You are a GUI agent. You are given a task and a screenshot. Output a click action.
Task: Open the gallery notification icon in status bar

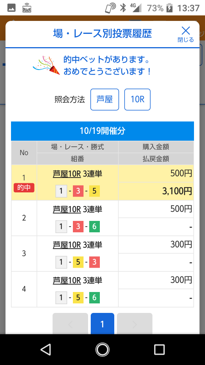pos(11,8)
